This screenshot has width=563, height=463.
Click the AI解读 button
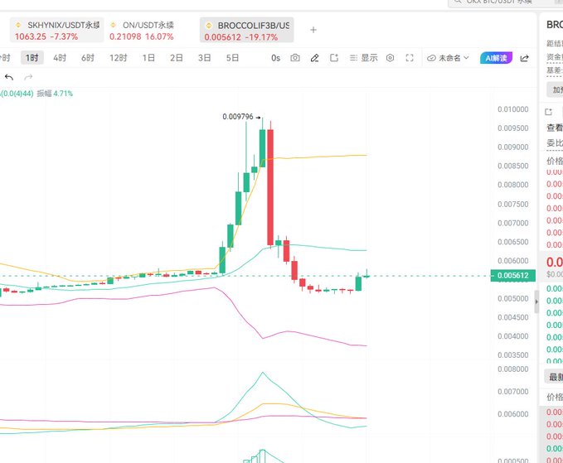coord(496,58)
